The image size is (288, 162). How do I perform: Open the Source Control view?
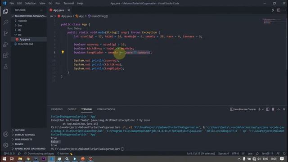click(x=5, y=33)
